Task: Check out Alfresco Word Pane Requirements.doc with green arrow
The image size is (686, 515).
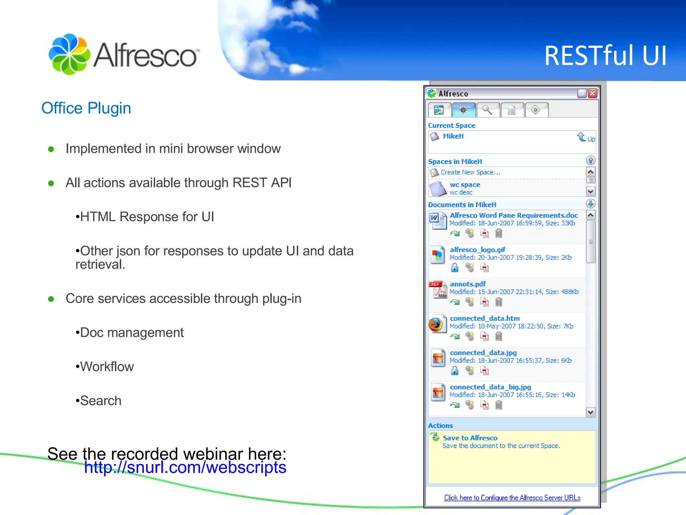Action: coord(455,233)
